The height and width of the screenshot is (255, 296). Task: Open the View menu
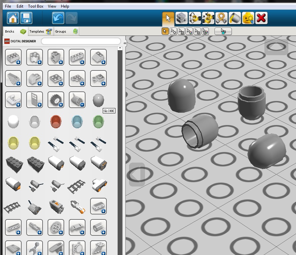click(x=52, y=6)
